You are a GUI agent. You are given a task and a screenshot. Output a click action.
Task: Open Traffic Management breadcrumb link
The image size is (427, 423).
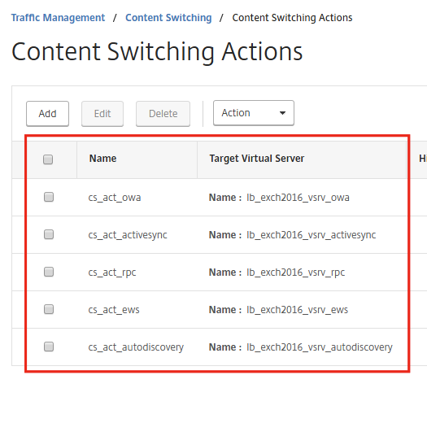tap(58, 18)
